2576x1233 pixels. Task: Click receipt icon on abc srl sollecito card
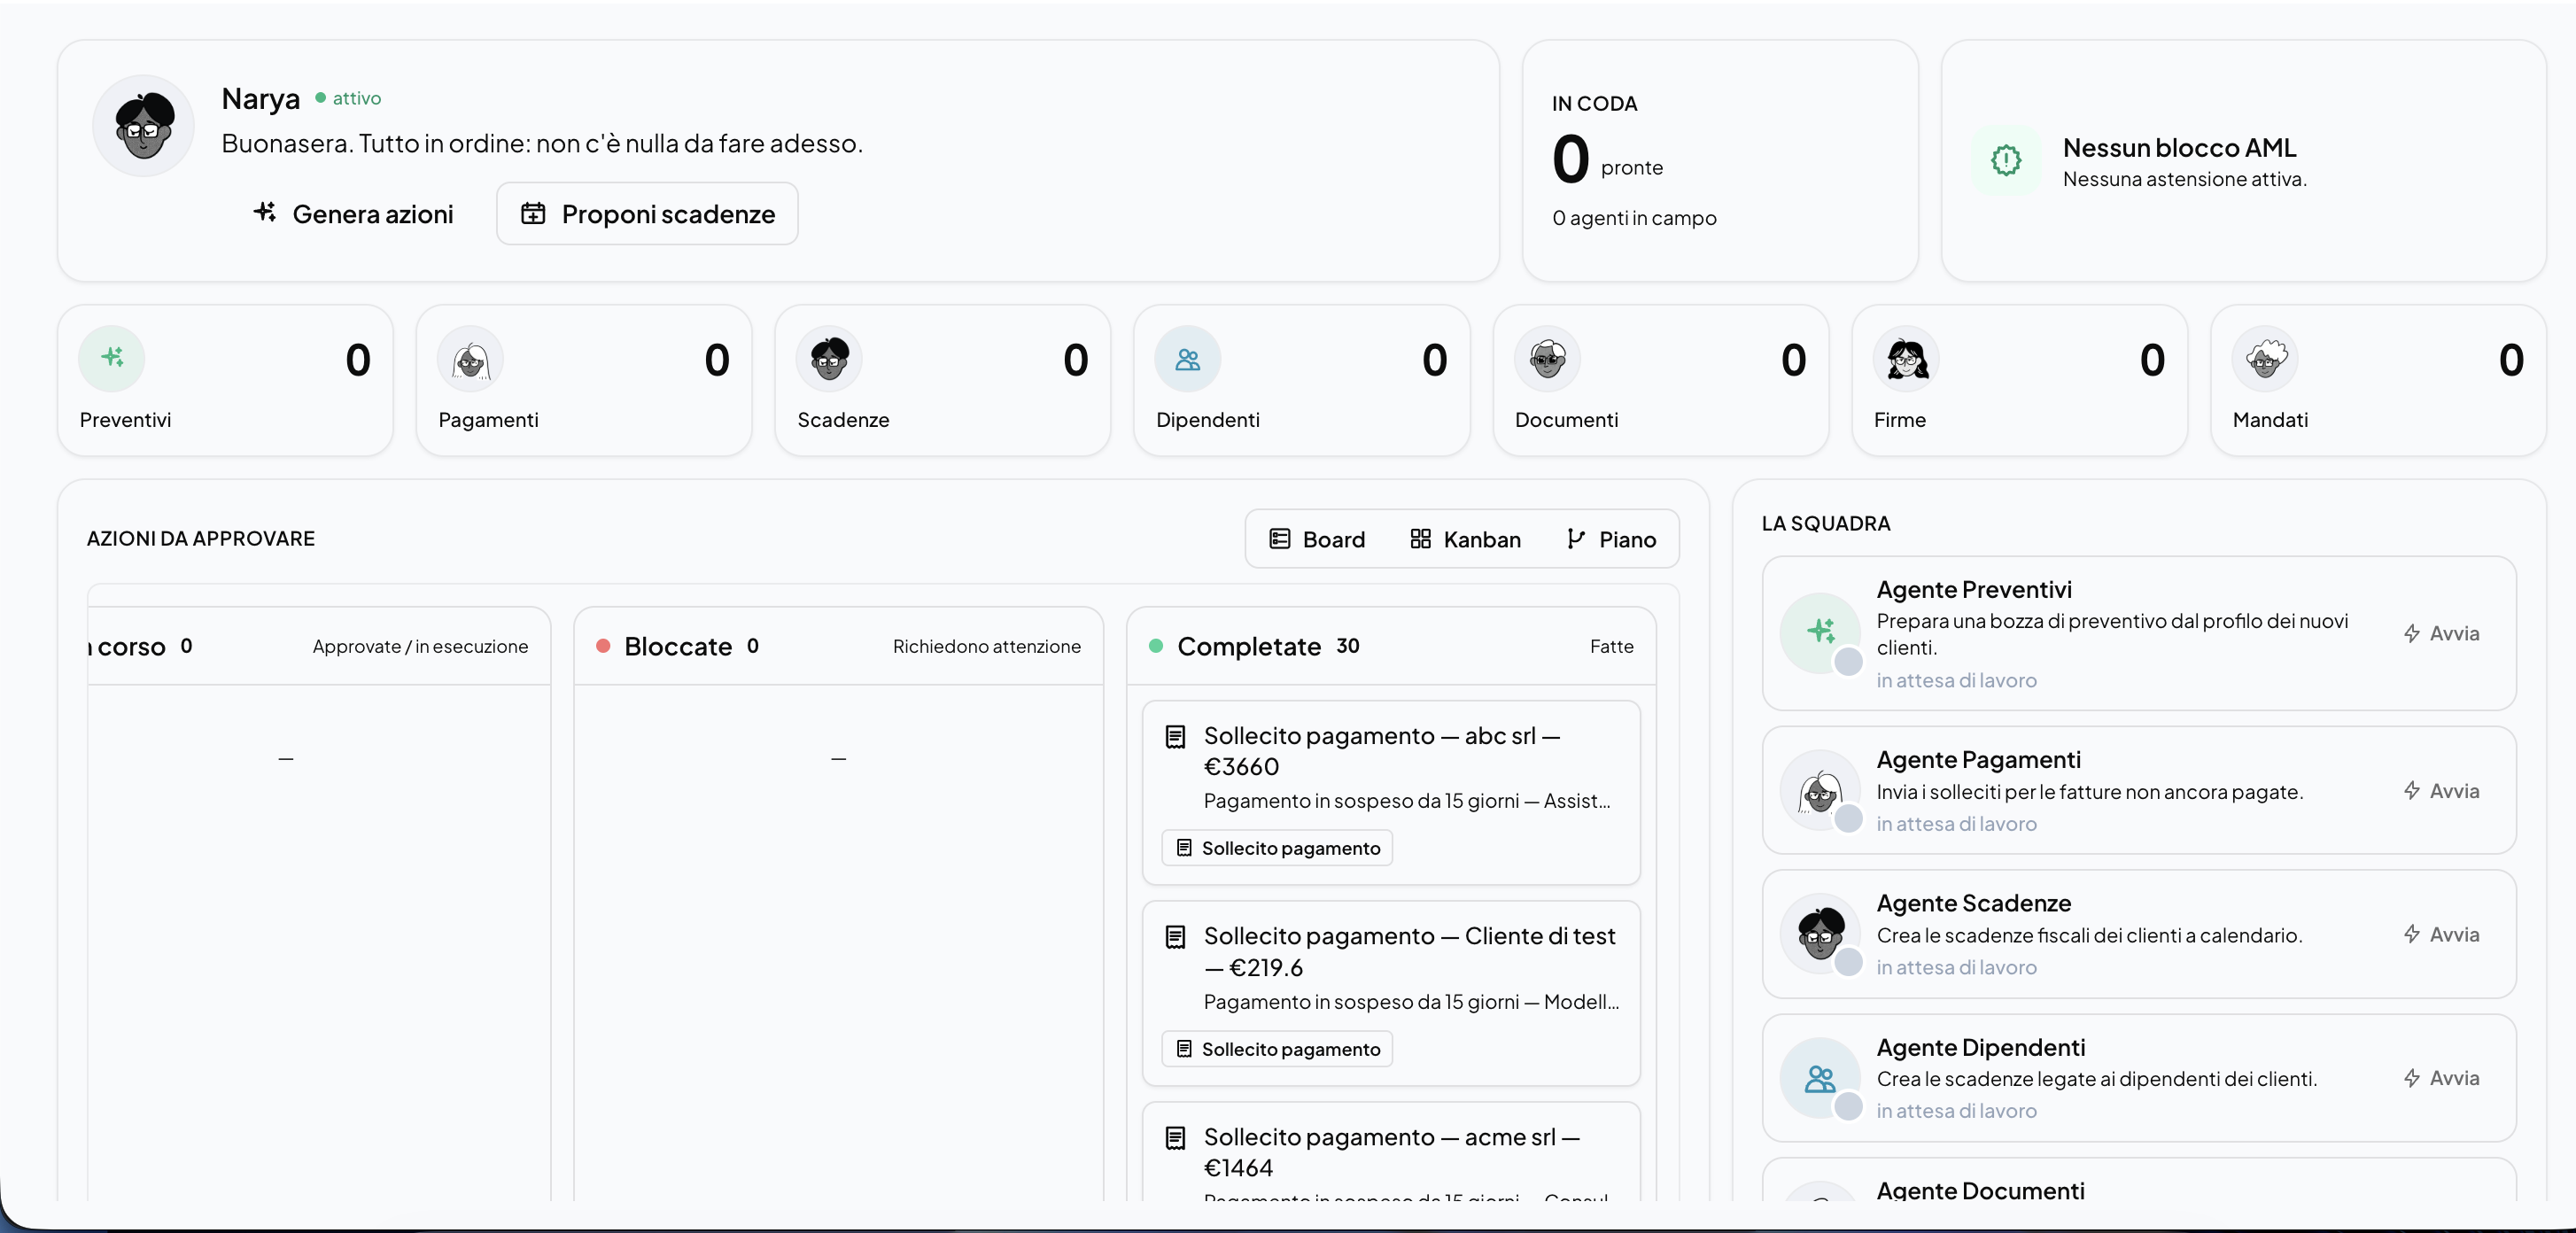click(1176, 737)
